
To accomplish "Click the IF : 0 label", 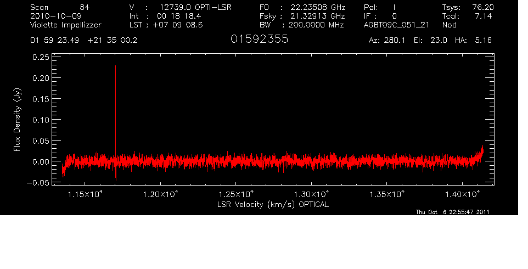I will coord(380,16).
